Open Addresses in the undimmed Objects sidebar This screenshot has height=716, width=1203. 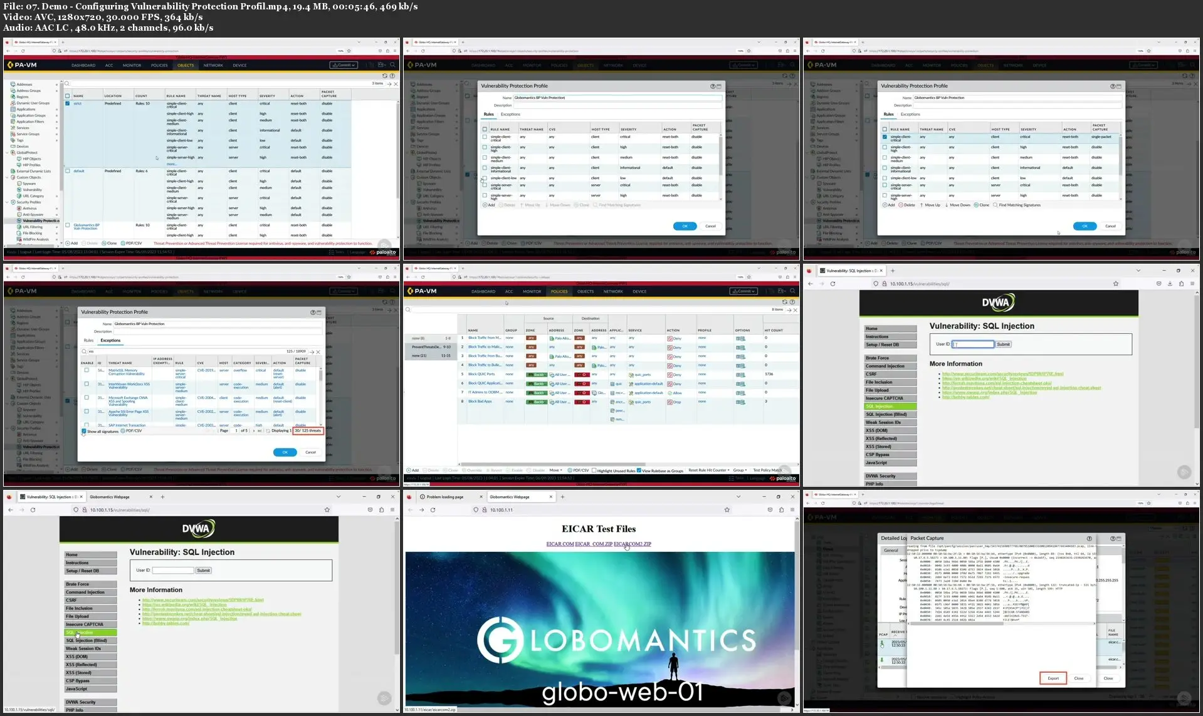tap(24, 84)
